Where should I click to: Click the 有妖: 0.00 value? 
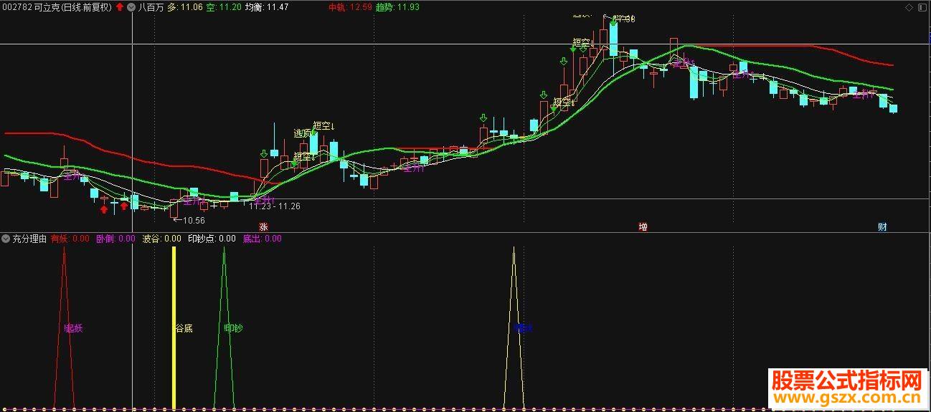click(70, 239)
